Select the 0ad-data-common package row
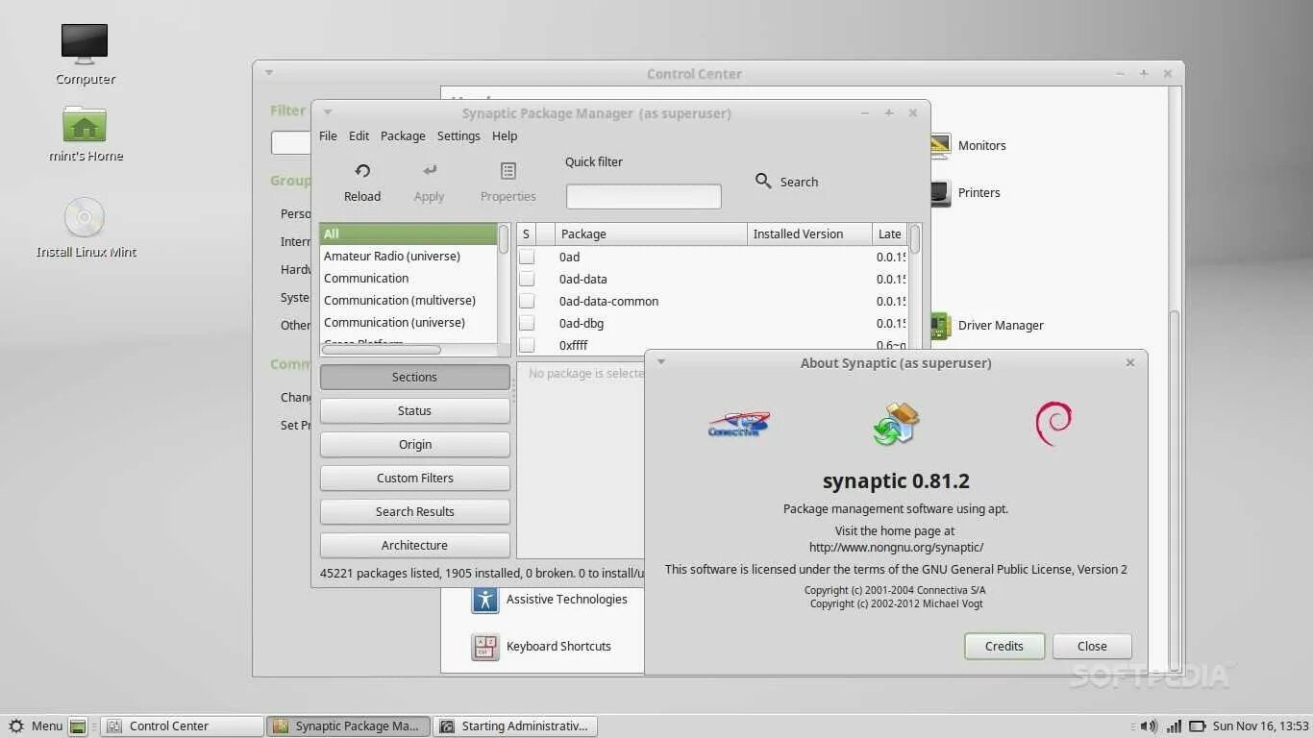 712,301
